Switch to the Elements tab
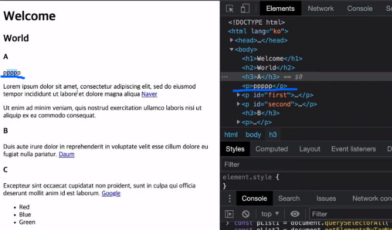The image size is (392, 230). click(x=280, y=8)
